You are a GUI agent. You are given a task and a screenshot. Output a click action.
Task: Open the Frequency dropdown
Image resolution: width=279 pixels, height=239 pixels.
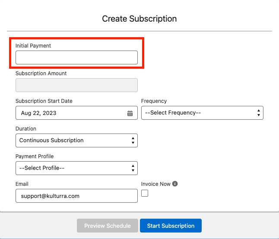click(x=202, y=113)
